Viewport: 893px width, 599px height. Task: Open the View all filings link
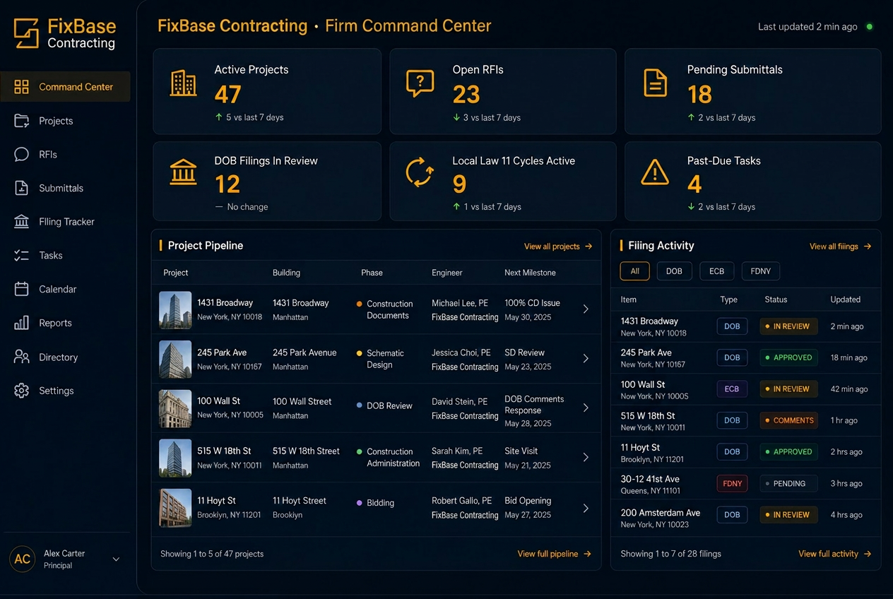tap(841, 247)
